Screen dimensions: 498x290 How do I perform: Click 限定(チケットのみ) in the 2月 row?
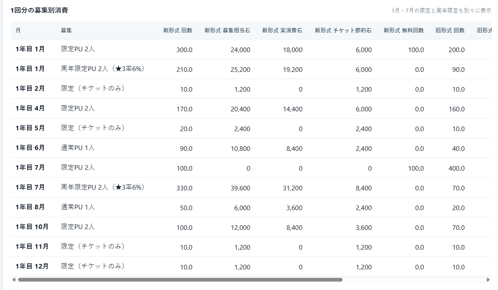(x=93, y=89)
